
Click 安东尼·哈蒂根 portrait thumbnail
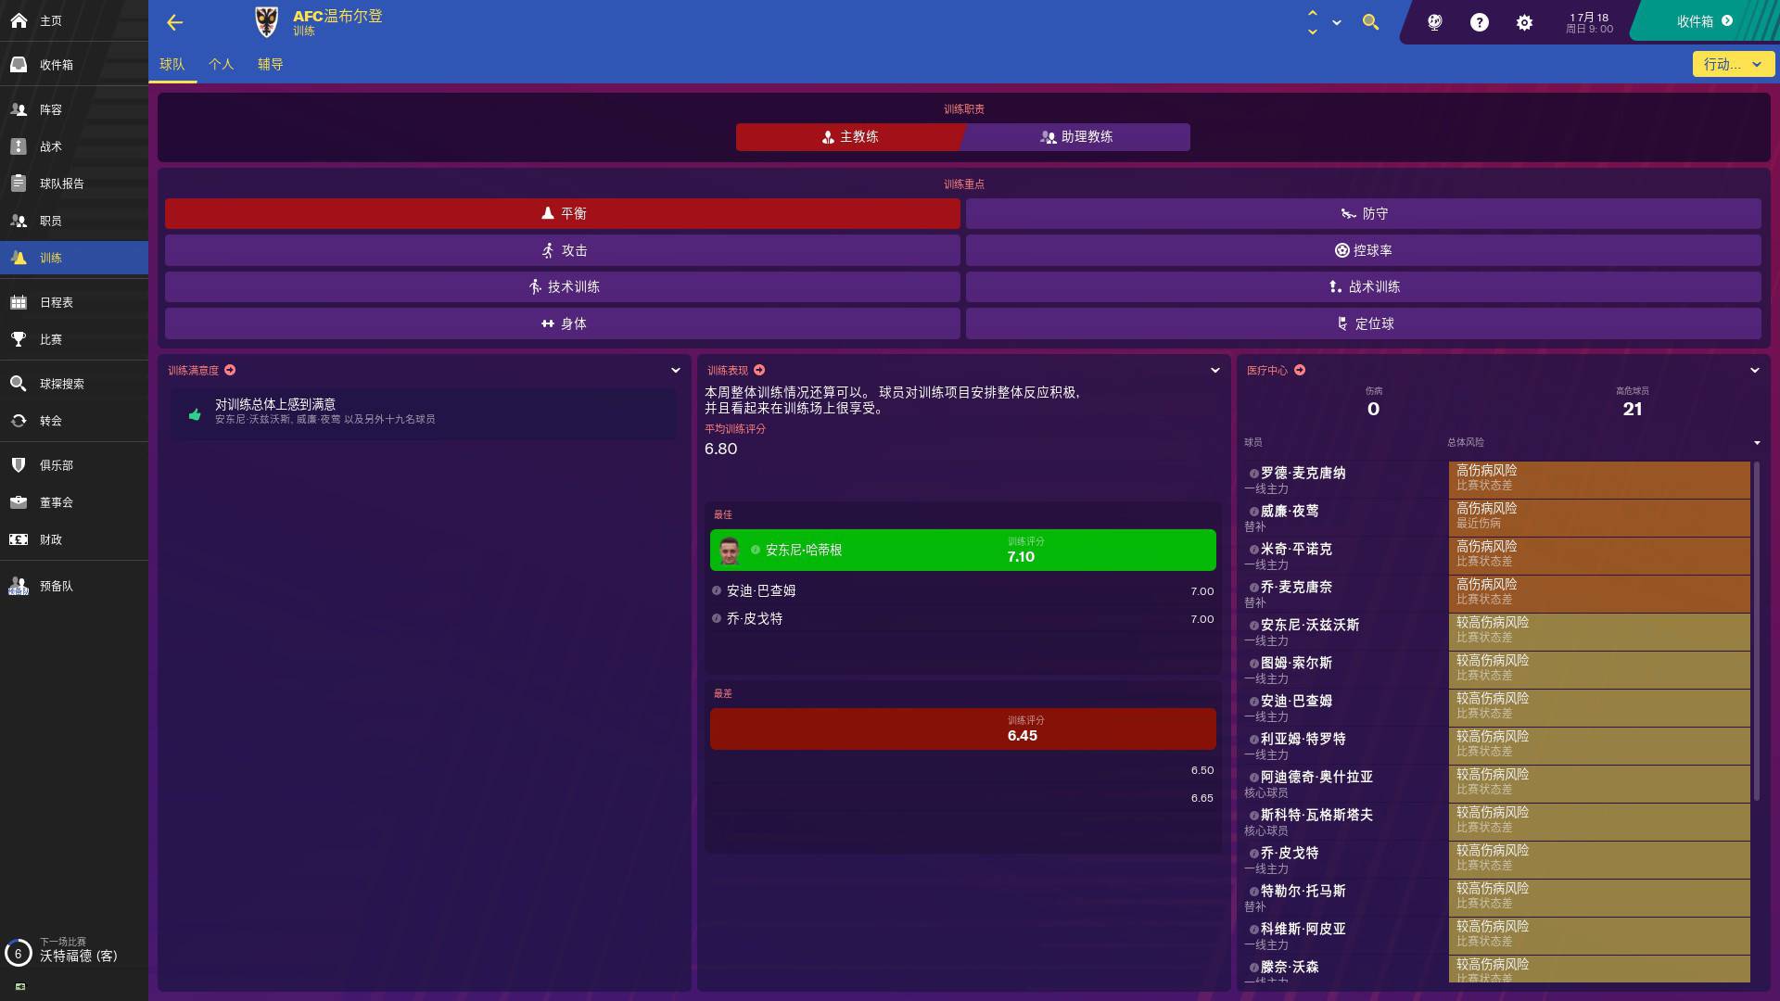coord(730,551)
